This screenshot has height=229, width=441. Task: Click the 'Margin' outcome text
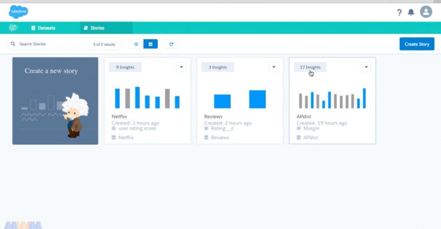pyautogui.click(x=312, y=128)
